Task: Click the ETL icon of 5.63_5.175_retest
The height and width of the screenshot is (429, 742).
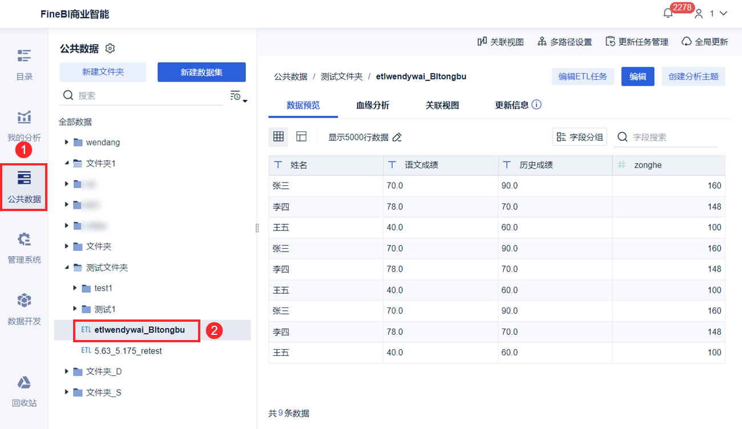Action: (x=86, y=351)
